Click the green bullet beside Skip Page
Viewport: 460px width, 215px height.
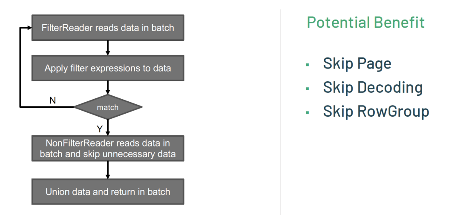[x=308, y=64]
